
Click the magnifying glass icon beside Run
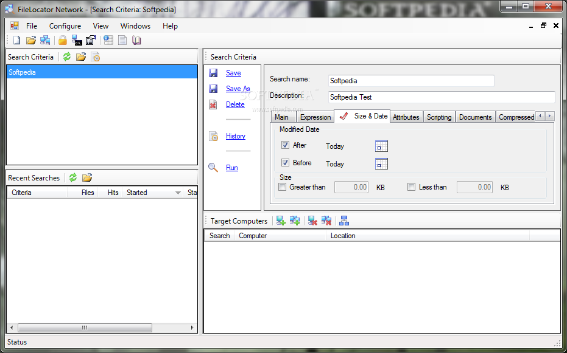pyautogui.click(x=213, y=168)
